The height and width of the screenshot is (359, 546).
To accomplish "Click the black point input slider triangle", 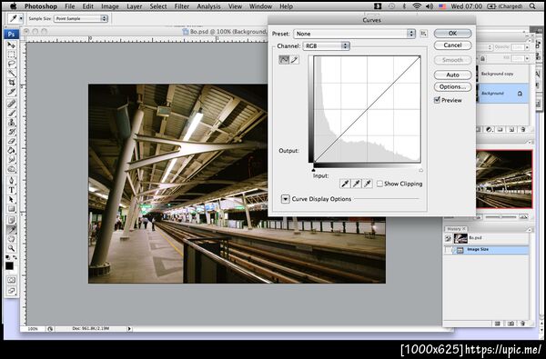I will point(313,170).
